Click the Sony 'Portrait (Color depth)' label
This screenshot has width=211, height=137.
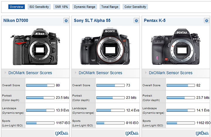[81, 98]
